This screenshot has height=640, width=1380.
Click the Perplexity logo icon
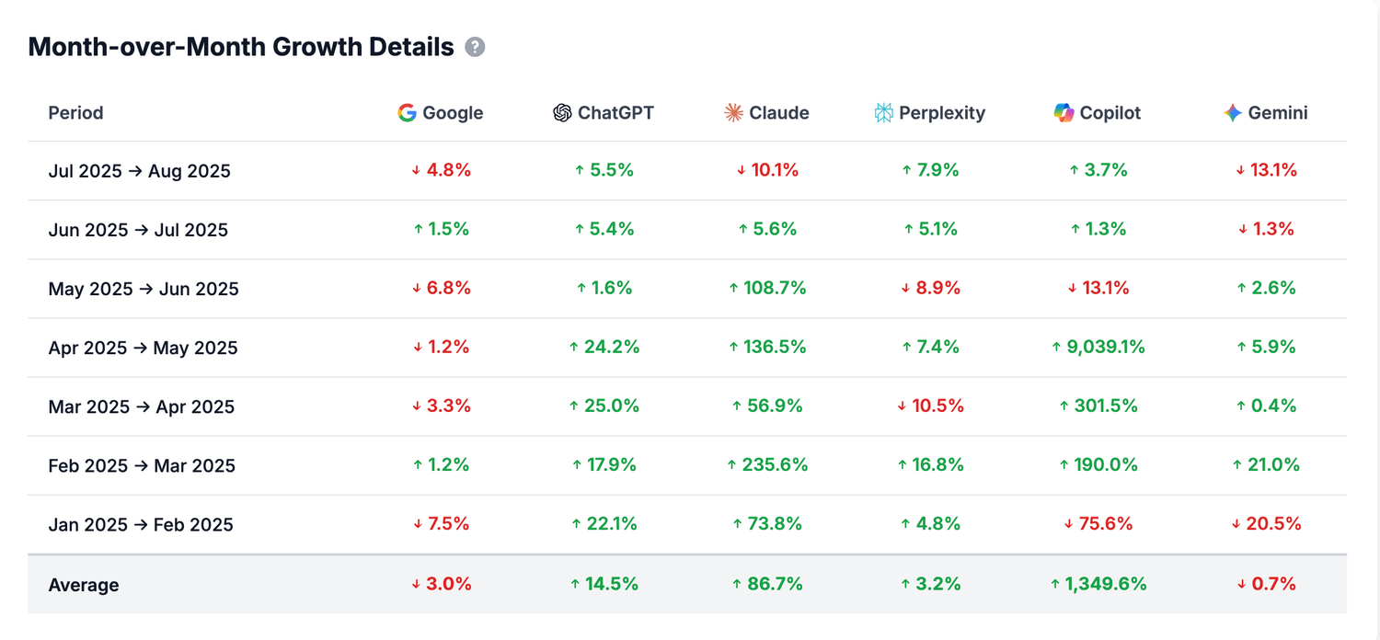[883, 113]
